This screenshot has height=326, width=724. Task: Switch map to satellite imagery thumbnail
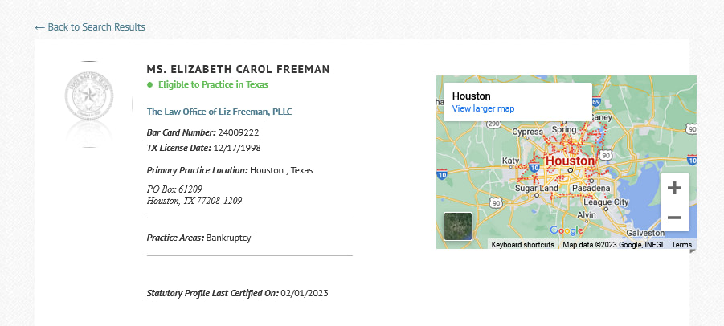(x=457, y=226)
